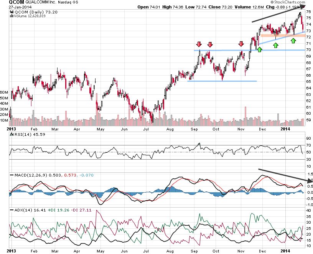Click the 59 label on the price axis
313x254 pixels.
308,120
